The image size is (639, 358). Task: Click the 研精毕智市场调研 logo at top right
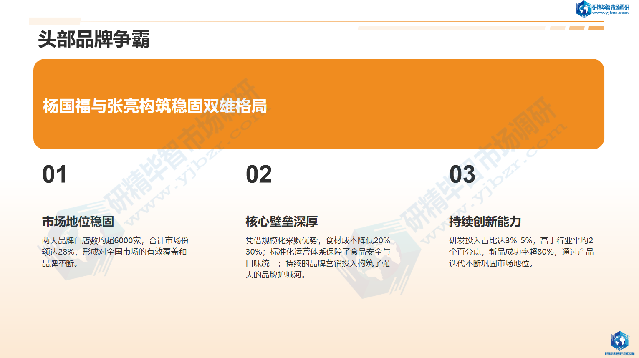[603, 9]
